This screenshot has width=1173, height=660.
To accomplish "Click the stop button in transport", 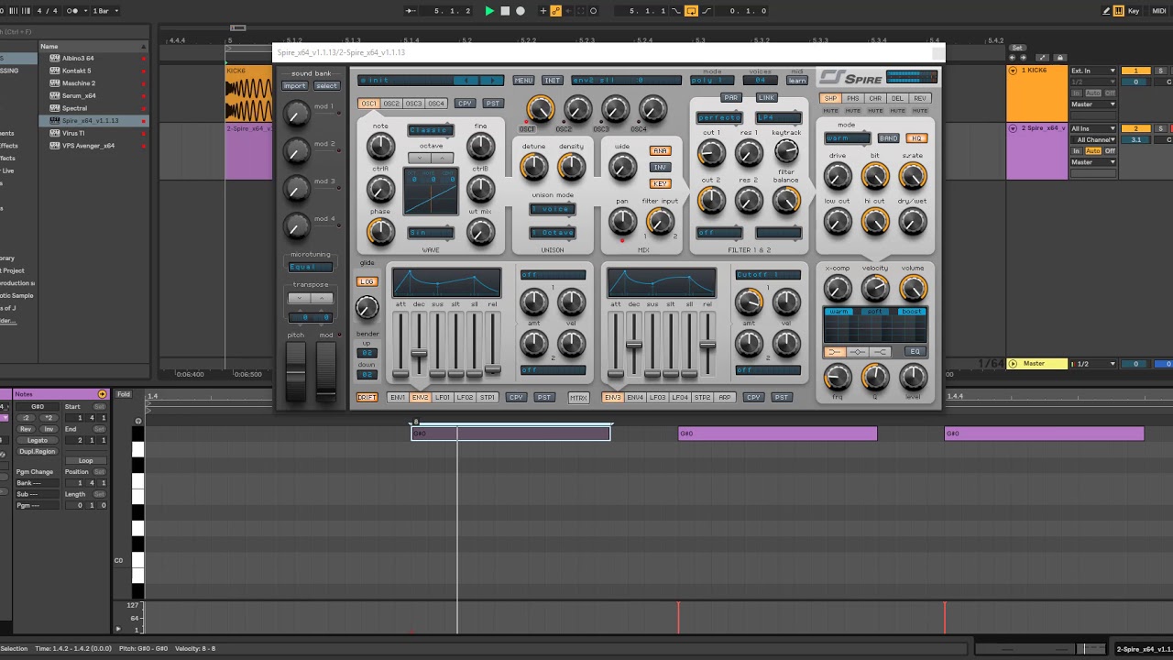I will 505,11.
